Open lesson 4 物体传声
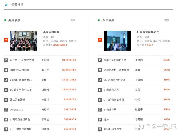Screen dimensions: 182x134 (x=110, y=109)
